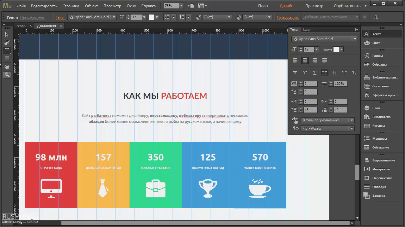Select the Rectangle tool

[x=7, y=58]
